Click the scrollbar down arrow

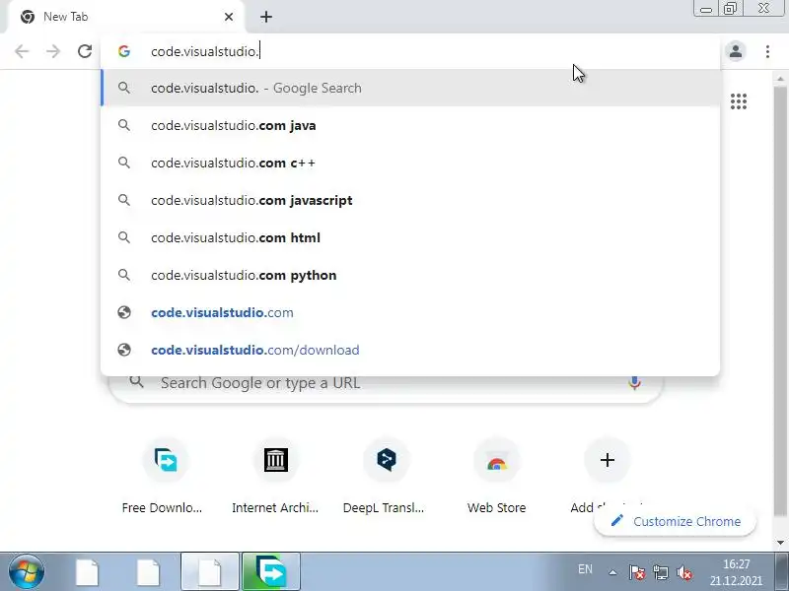(x=780, y=543)
